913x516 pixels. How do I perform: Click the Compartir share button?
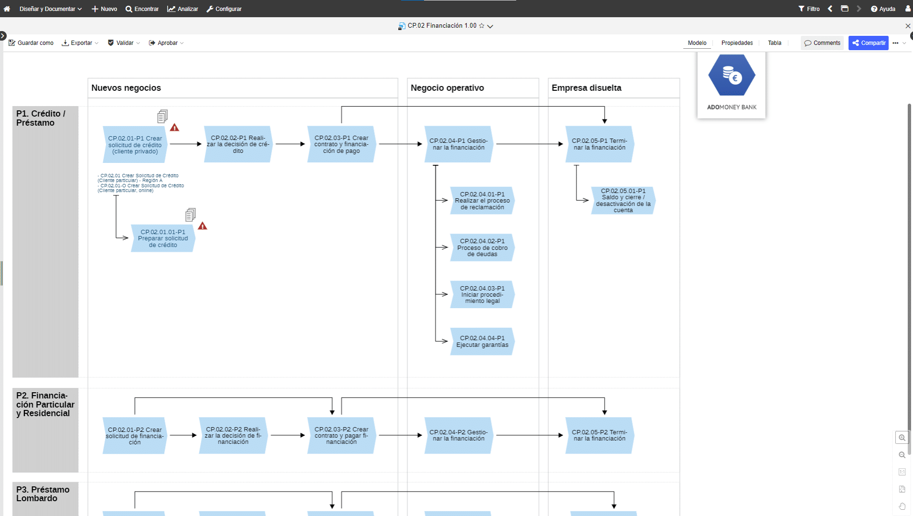pos(869,43)
